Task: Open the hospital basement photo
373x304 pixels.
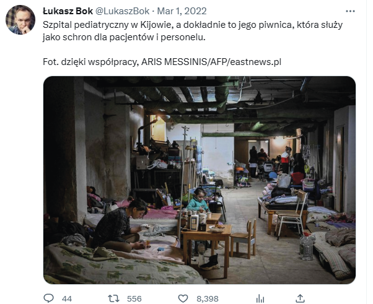Action: coord(200,180)
